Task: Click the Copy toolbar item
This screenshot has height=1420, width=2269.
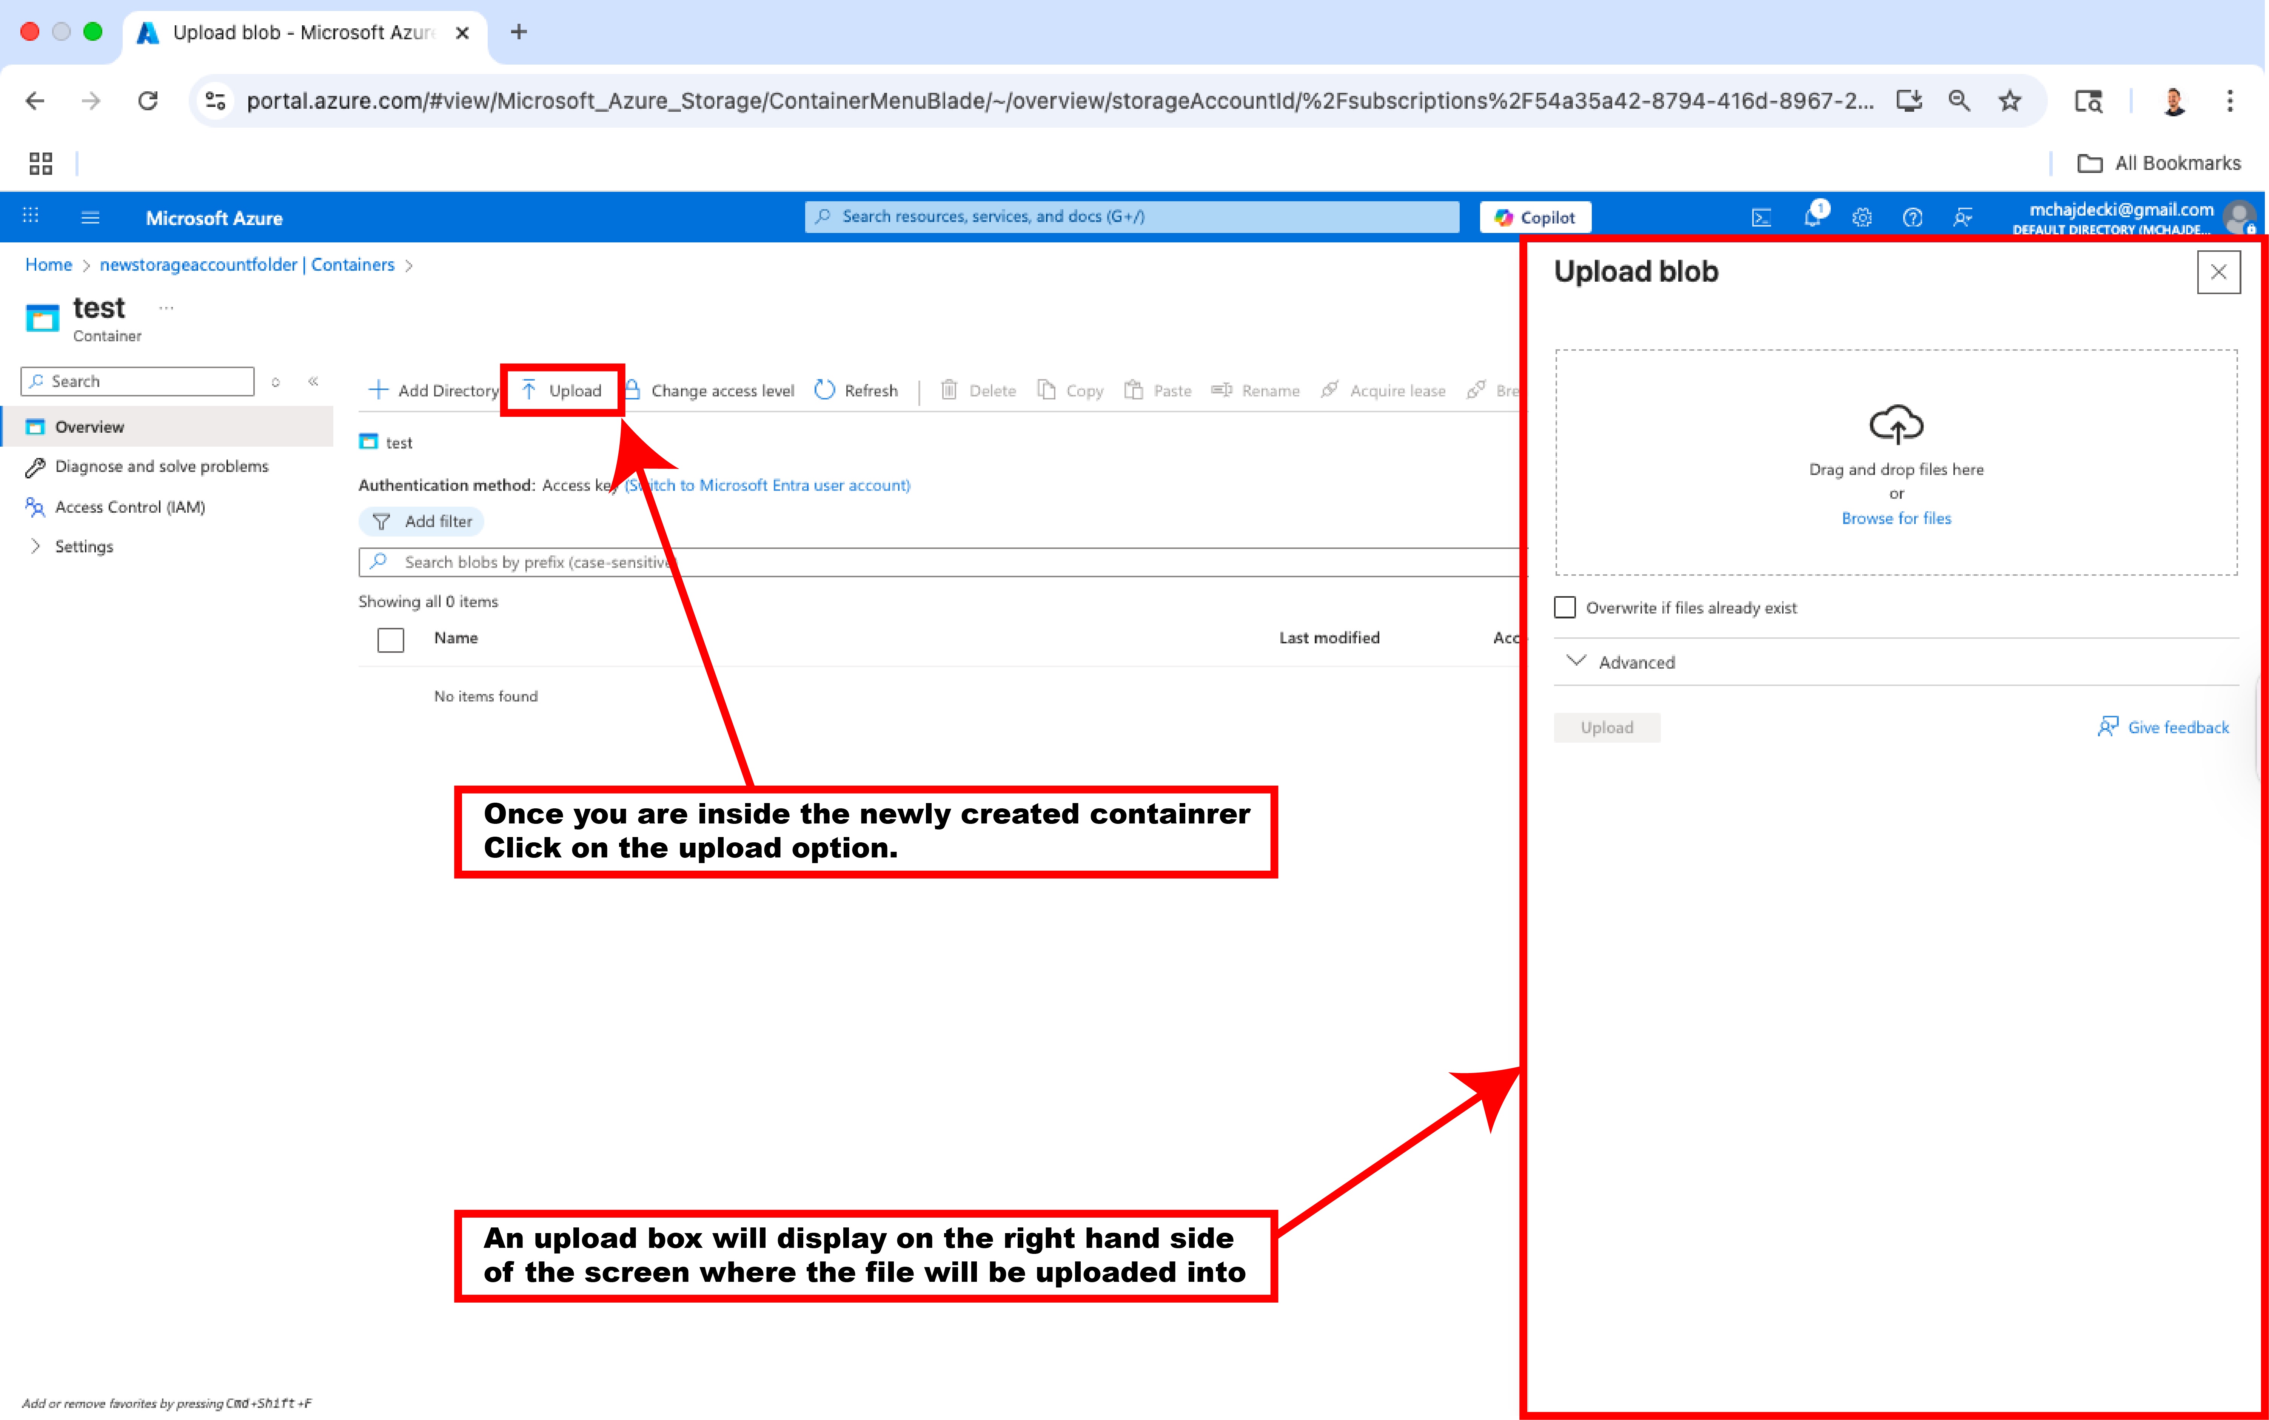Action: tap(1070, 391)
